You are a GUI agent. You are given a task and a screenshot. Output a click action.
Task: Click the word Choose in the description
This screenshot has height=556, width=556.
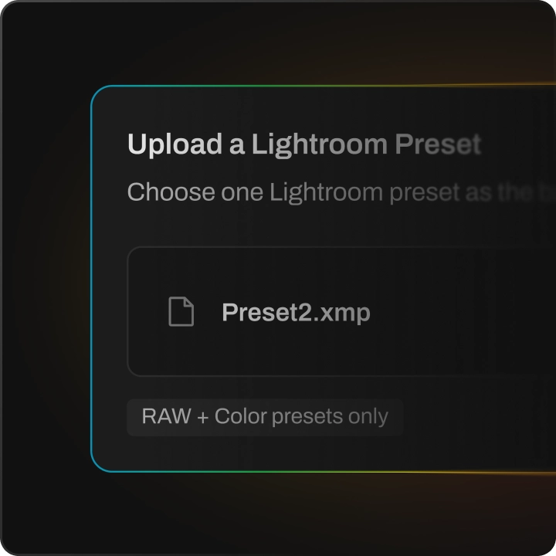(171, 192)
